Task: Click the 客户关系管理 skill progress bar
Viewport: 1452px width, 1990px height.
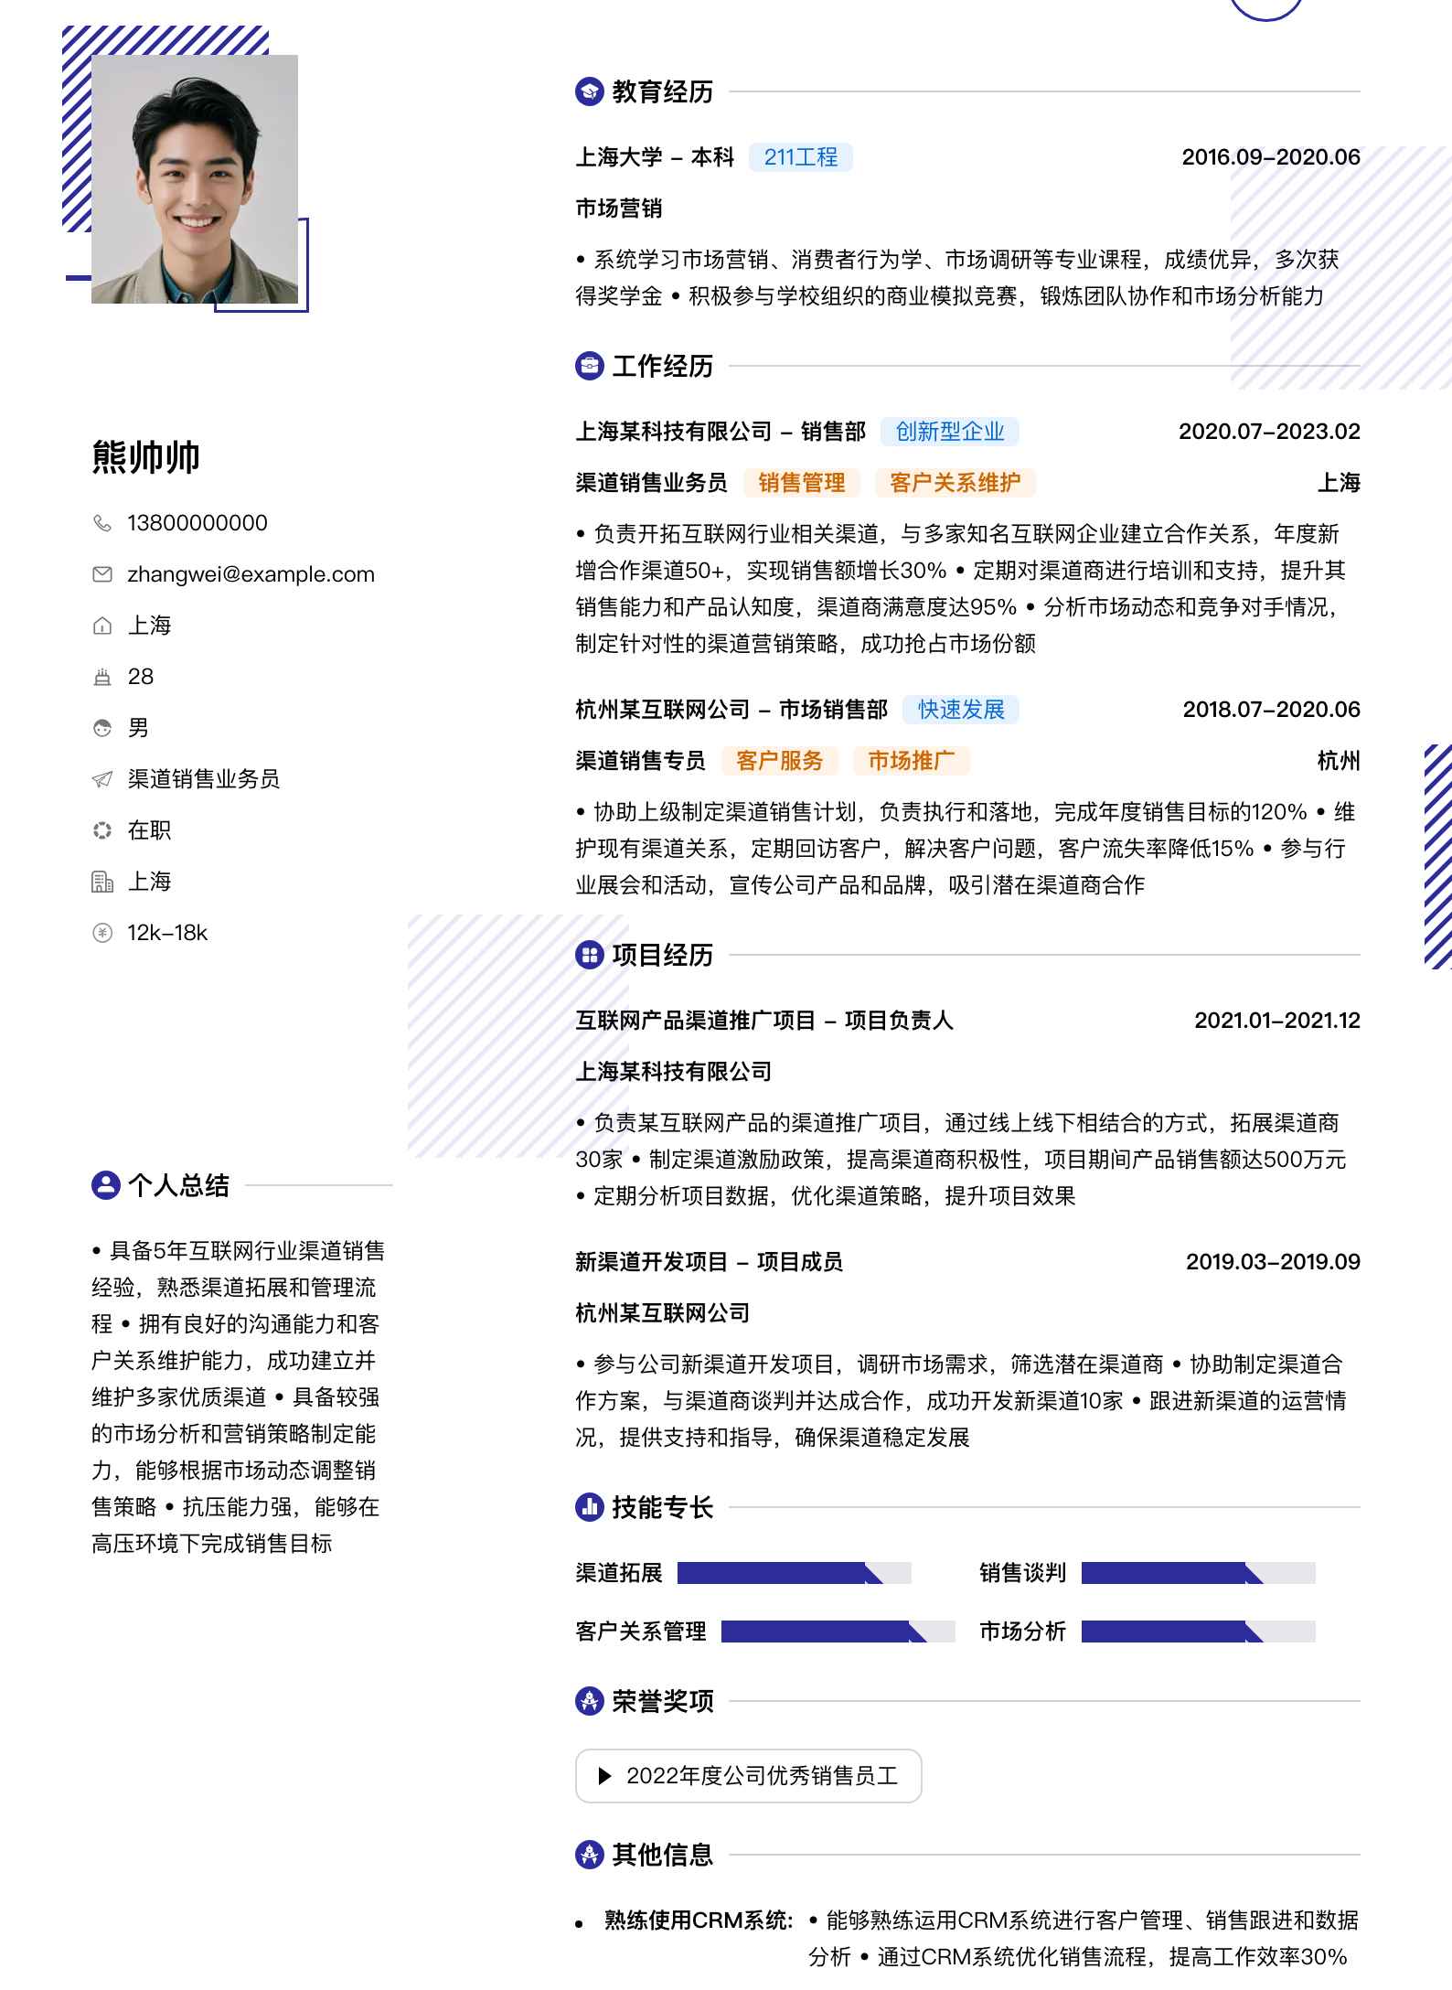Action: 838,1632
